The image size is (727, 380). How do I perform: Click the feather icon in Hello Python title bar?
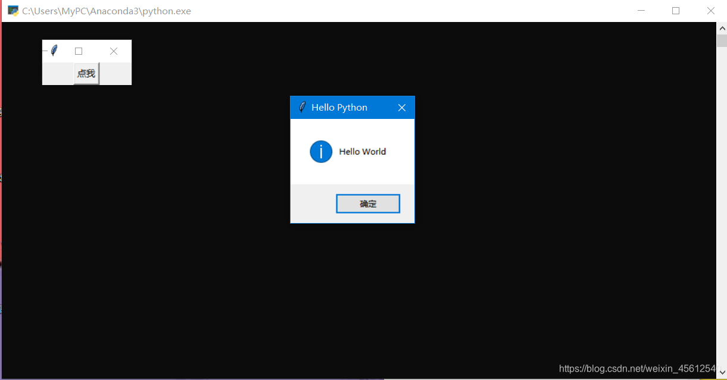[x=302, y=107]
